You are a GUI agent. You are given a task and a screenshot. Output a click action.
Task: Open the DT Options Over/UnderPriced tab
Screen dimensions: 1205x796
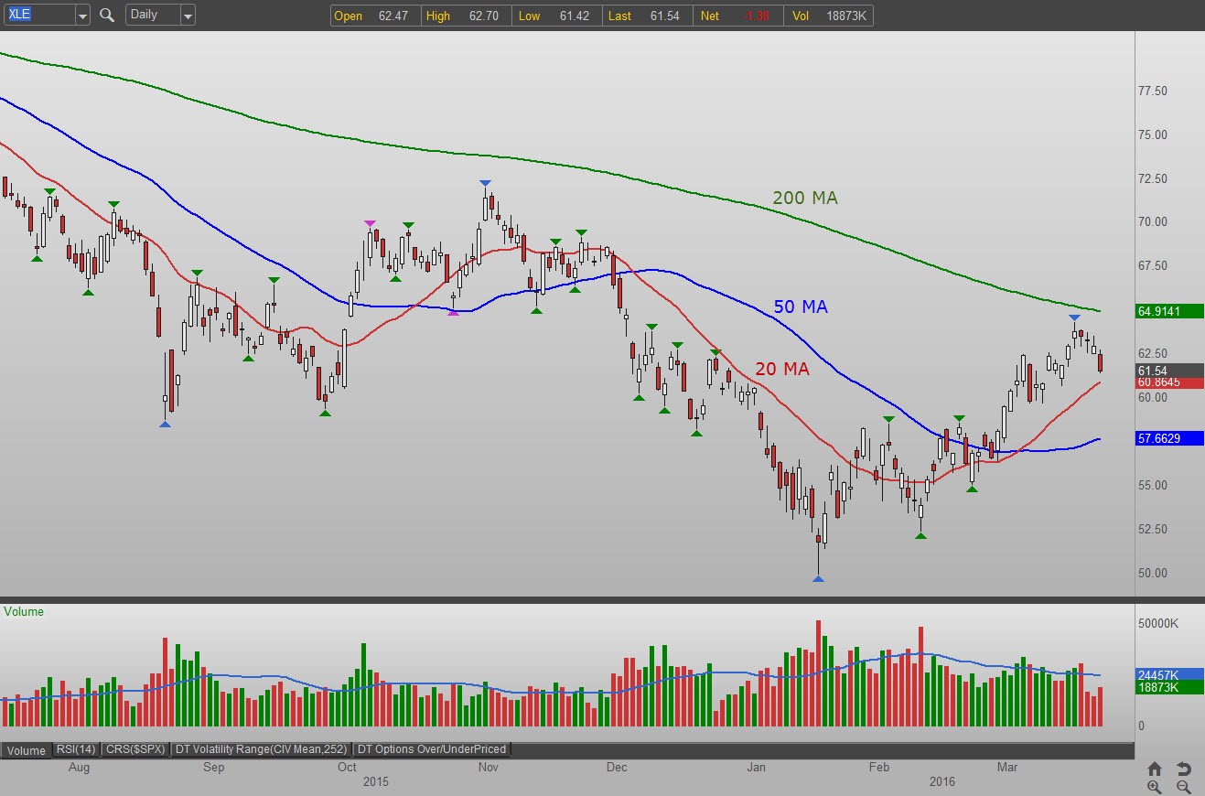432,749
